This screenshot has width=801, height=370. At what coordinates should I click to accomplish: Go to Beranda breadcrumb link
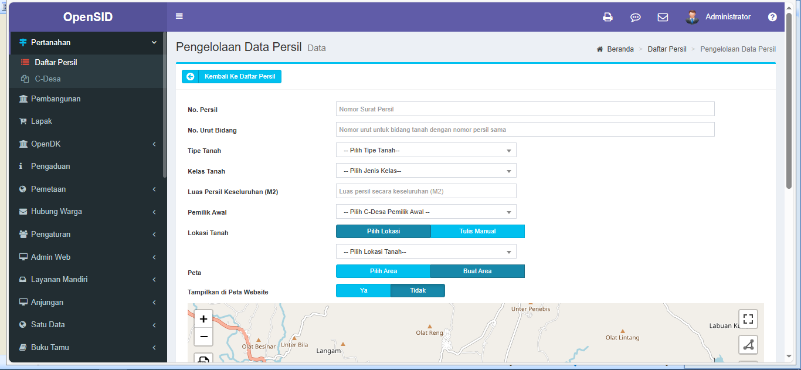pos(620,49)
